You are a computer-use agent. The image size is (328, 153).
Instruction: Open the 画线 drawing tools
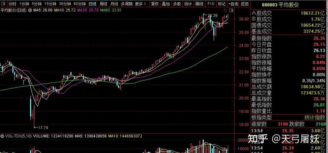pos(200,4)
